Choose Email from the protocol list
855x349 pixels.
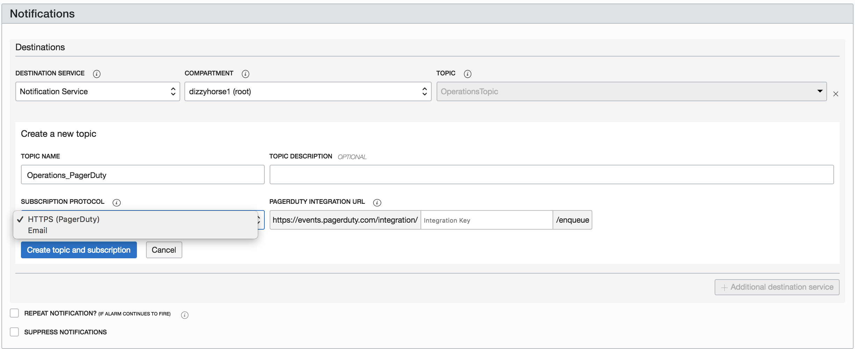38,231
